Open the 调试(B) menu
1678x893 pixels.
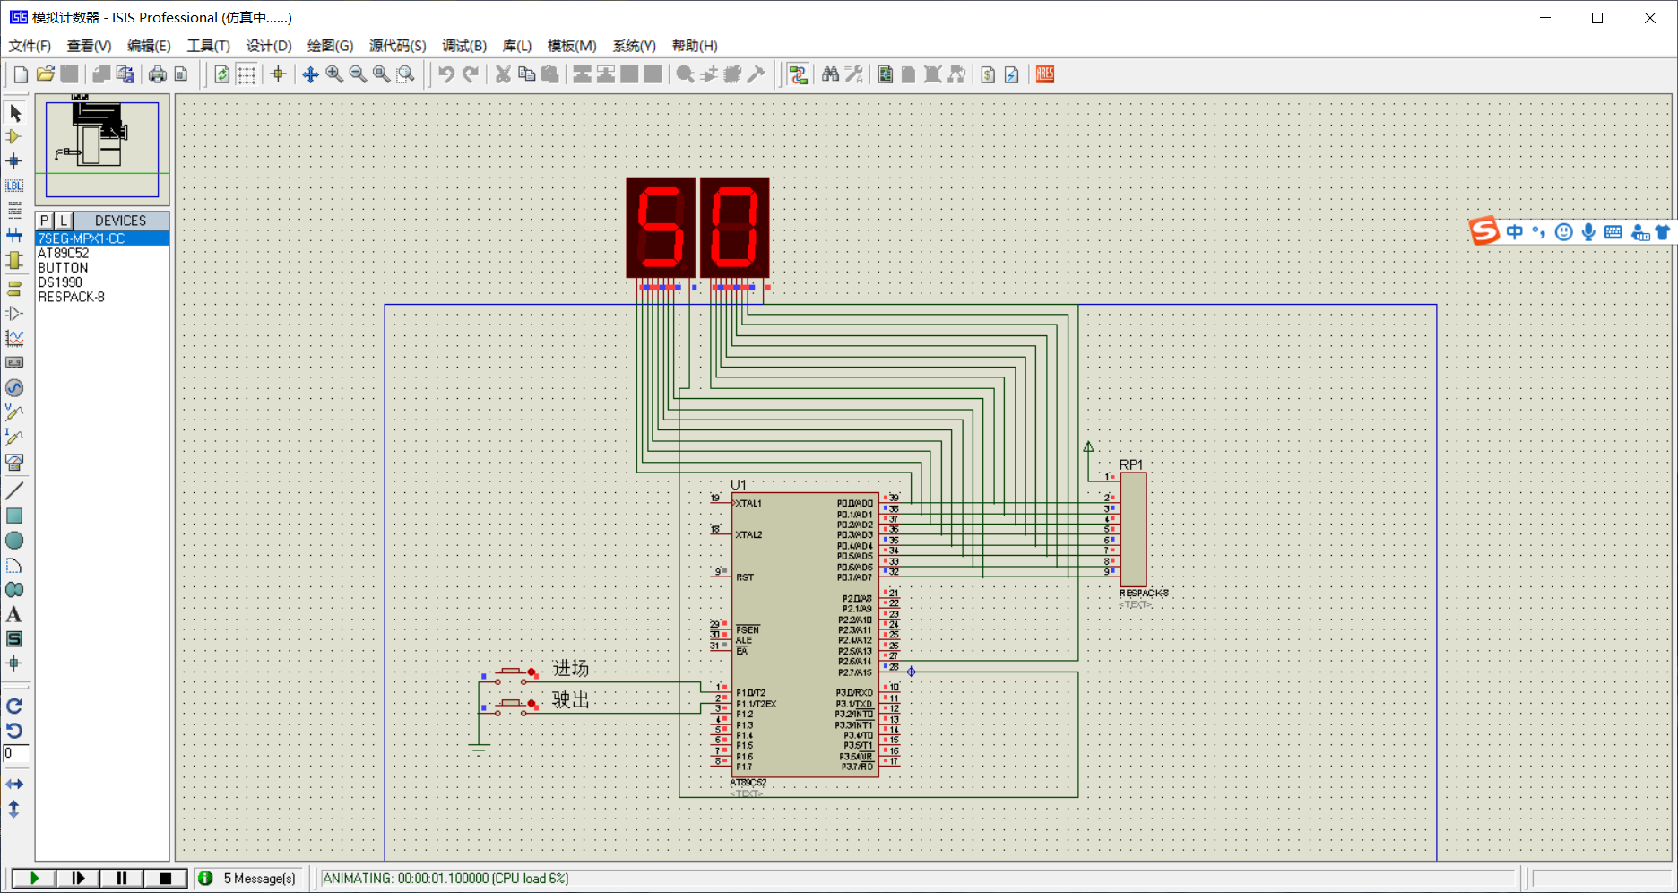click(464, 46)
